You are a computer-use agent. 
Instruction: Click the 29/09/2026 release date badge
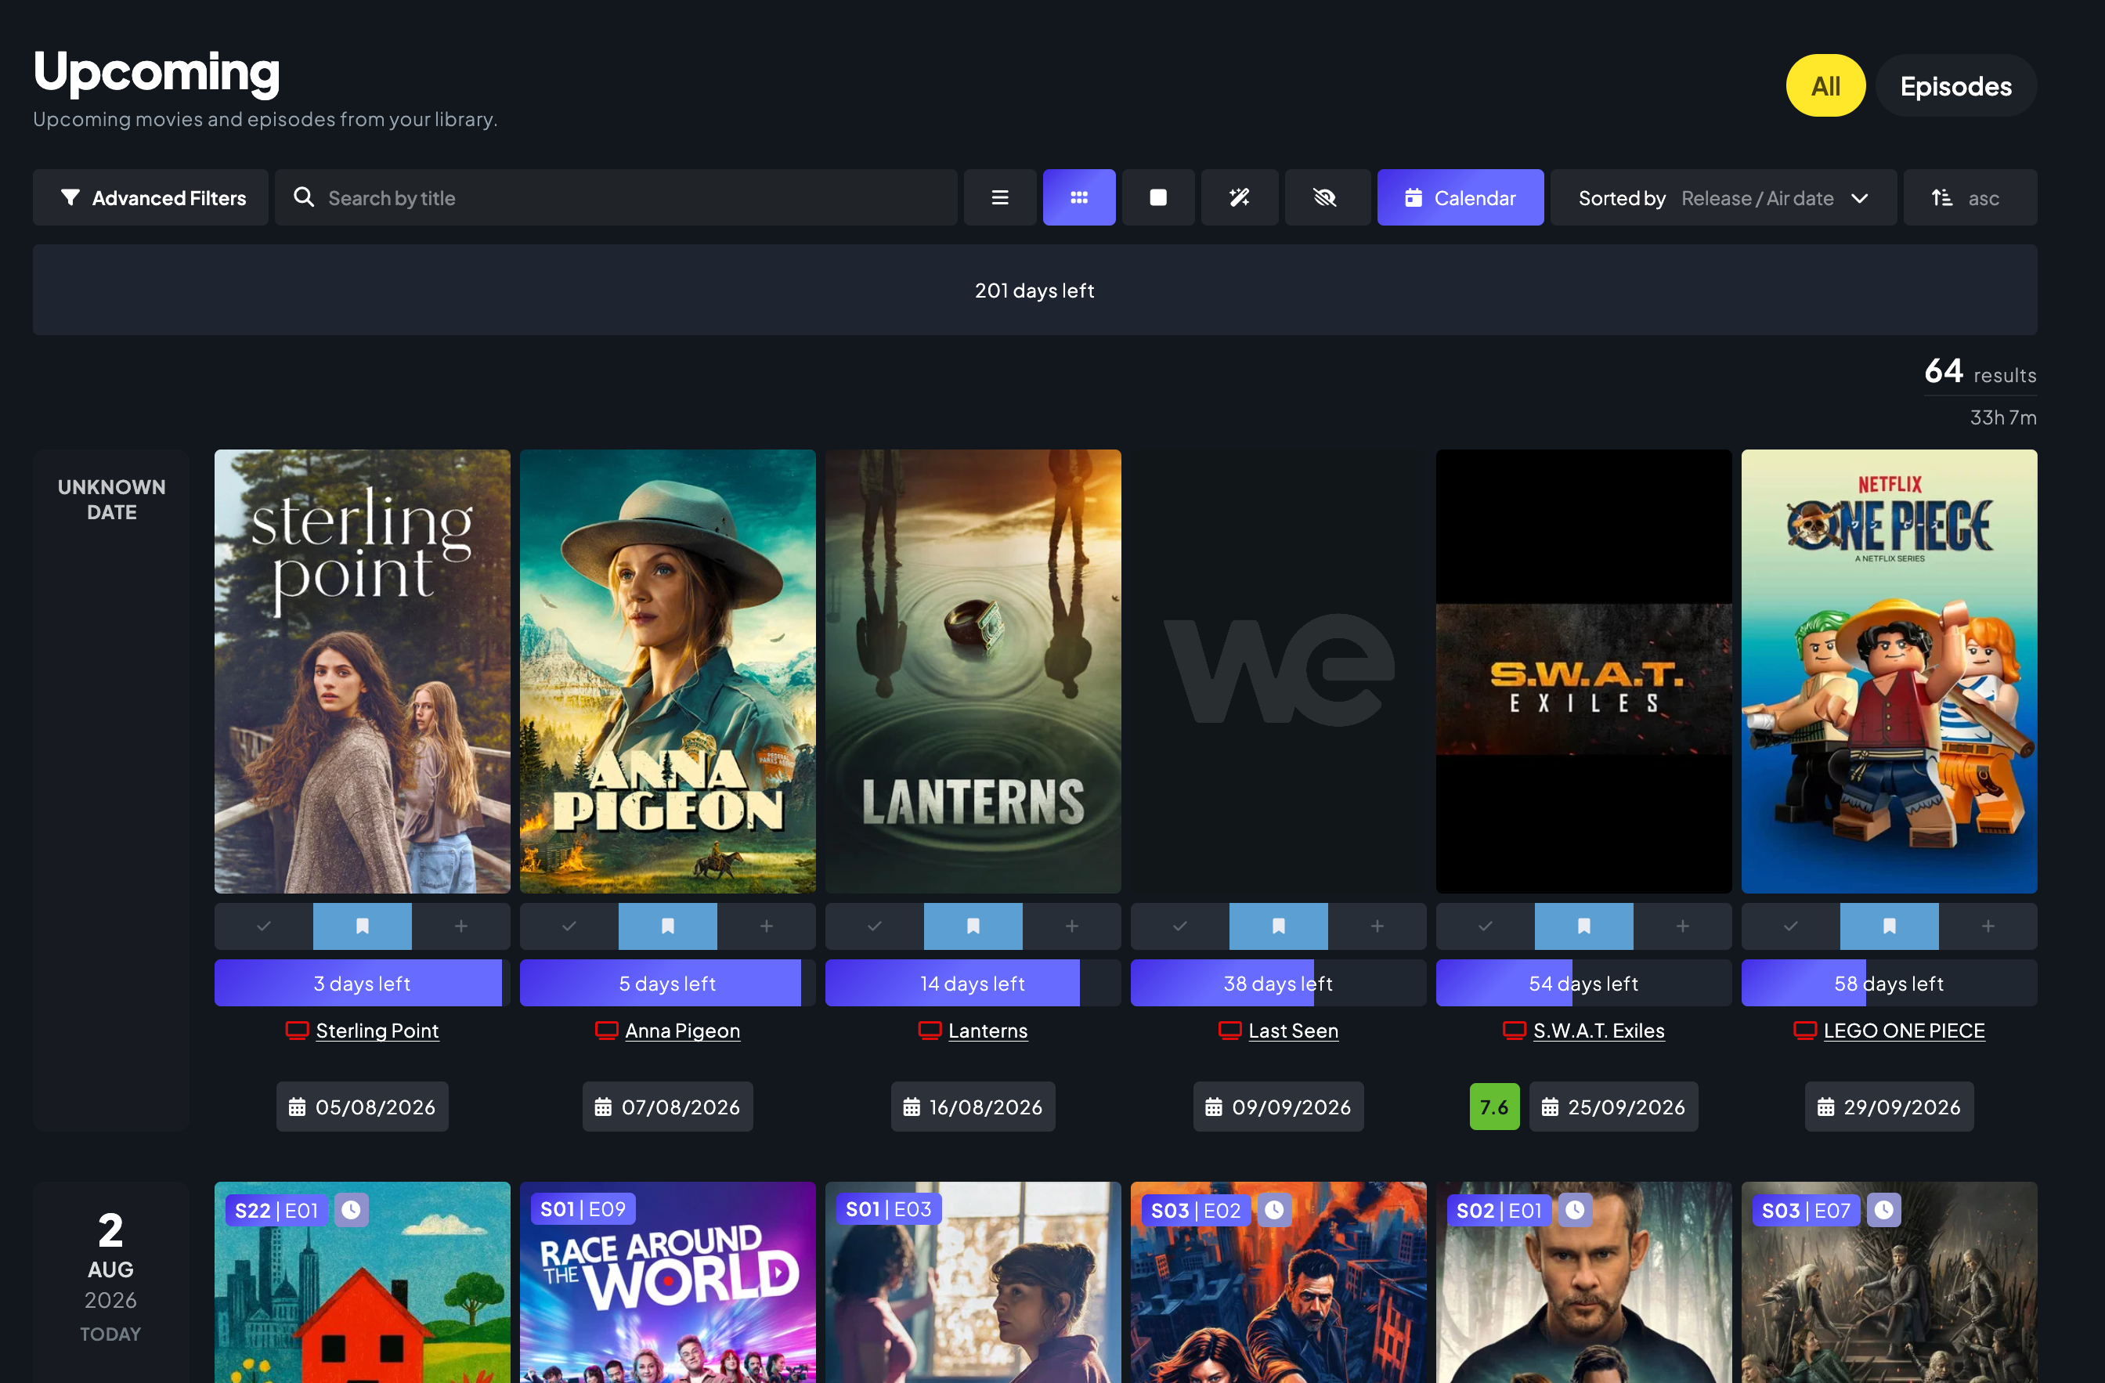click(x=1889, y=1107)
